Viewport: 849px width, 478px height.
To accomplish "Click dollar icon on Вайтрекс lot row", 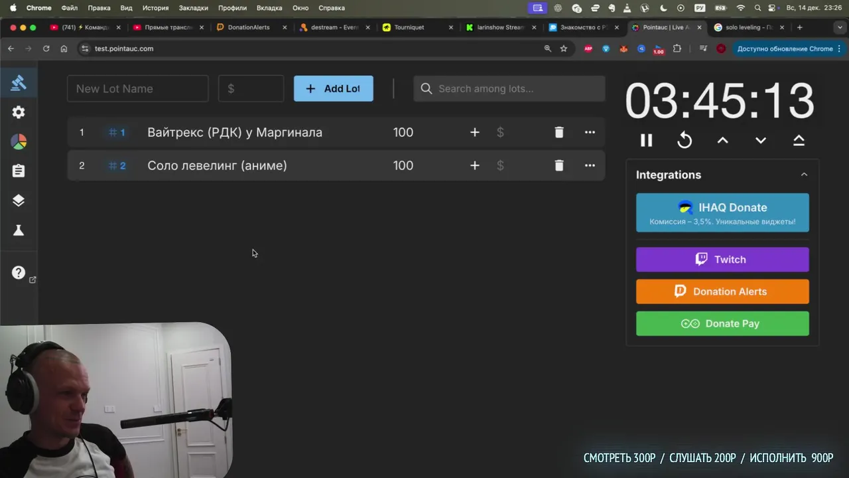I will coord(500,132).
